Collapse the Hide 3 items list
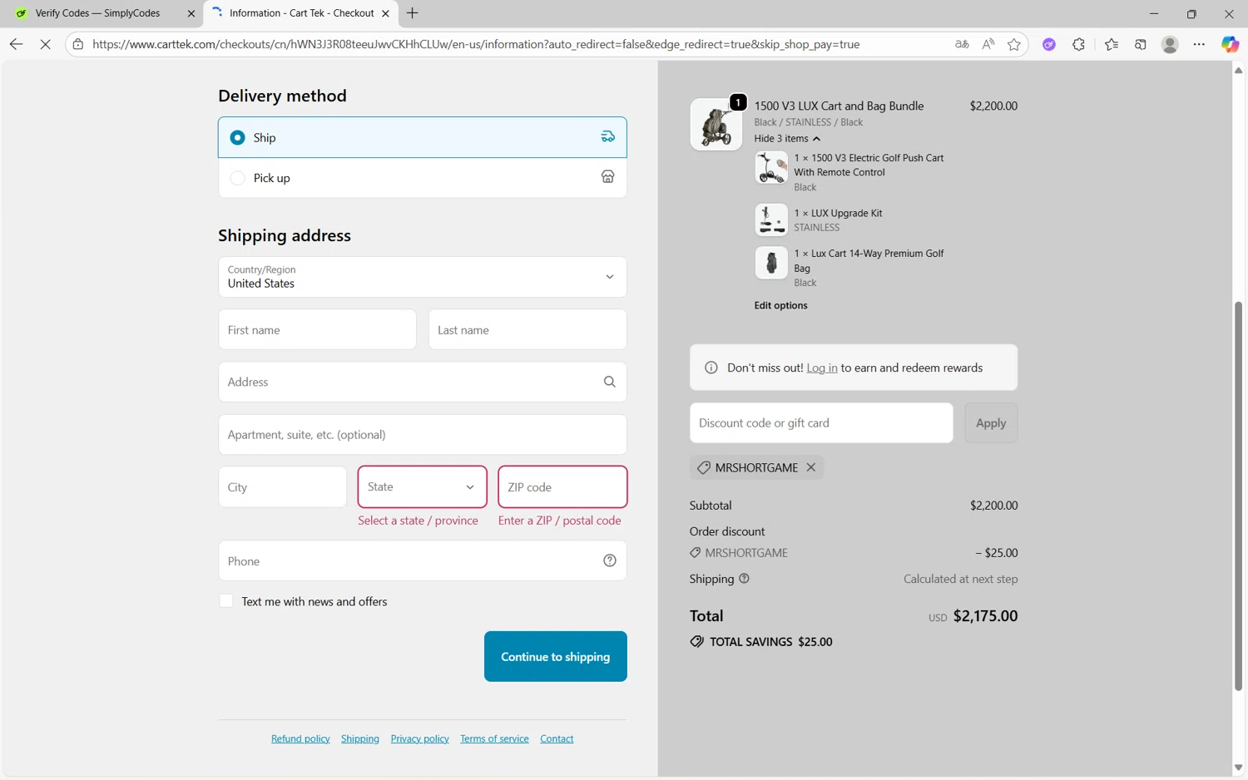This screenshot has height=780, width=1248. [787, 138]
